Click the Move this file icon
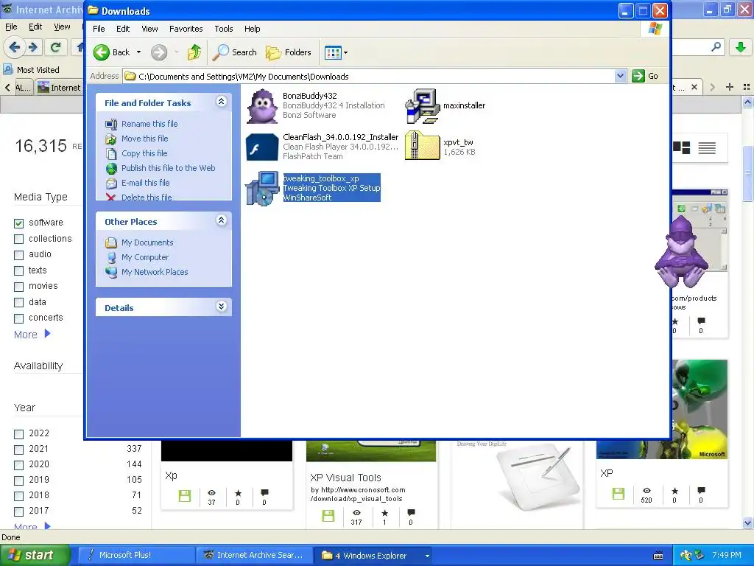This screenshot has height=566, width=754. tap(111, 139)
